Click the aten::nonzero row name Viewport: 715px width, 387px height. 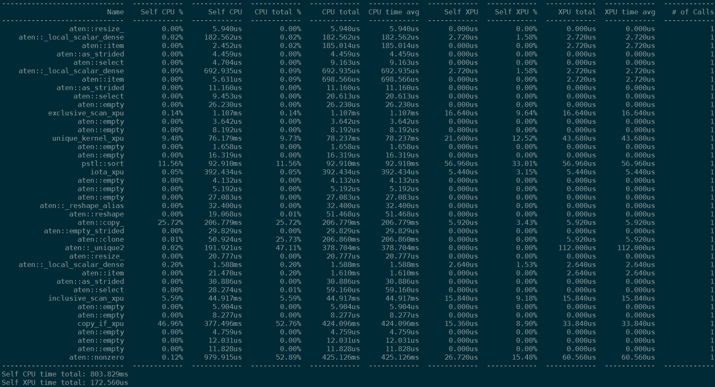click(97, 357)
